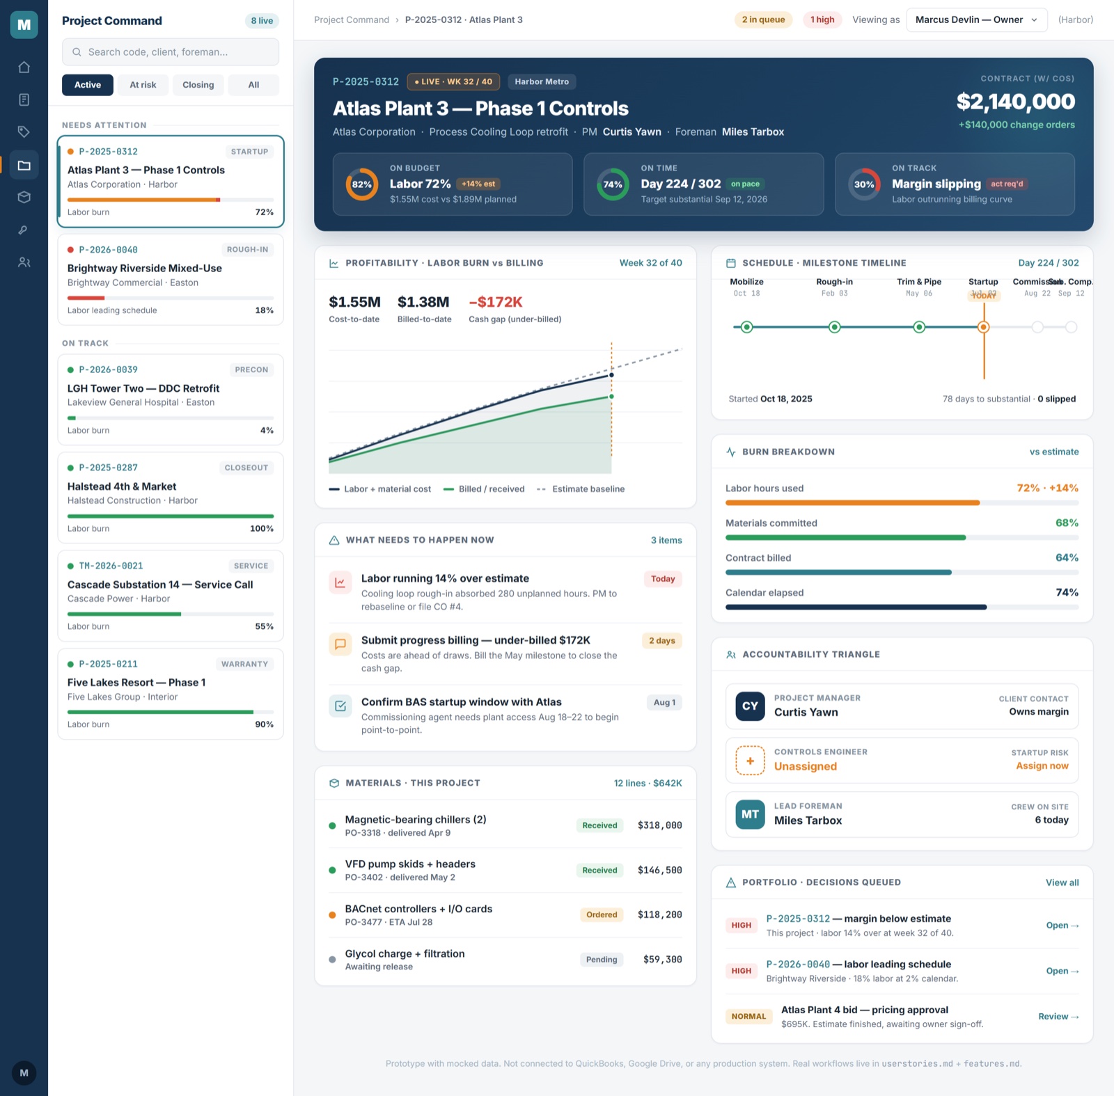Click the 3 items link
Image resolution: width=1114 pixels, height=1096 pixels.
pos(666,540)
